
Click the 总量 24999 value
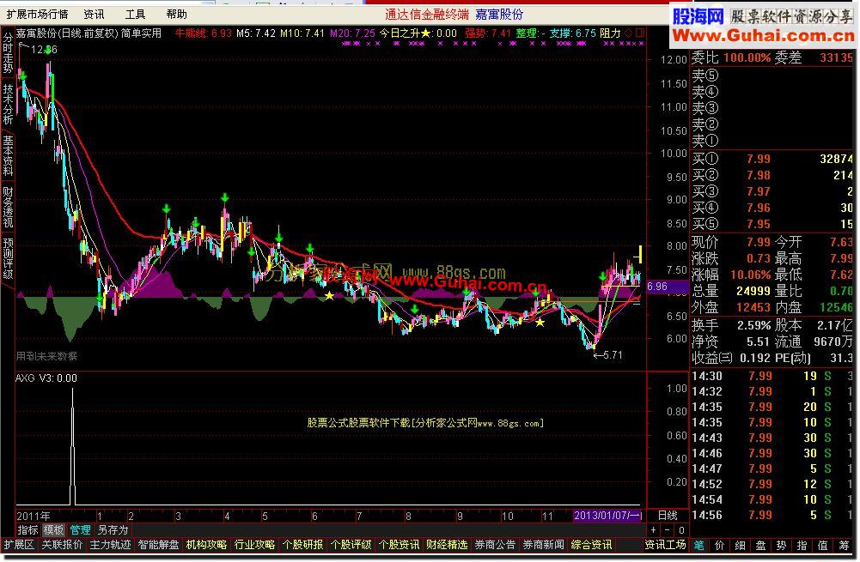753,291
